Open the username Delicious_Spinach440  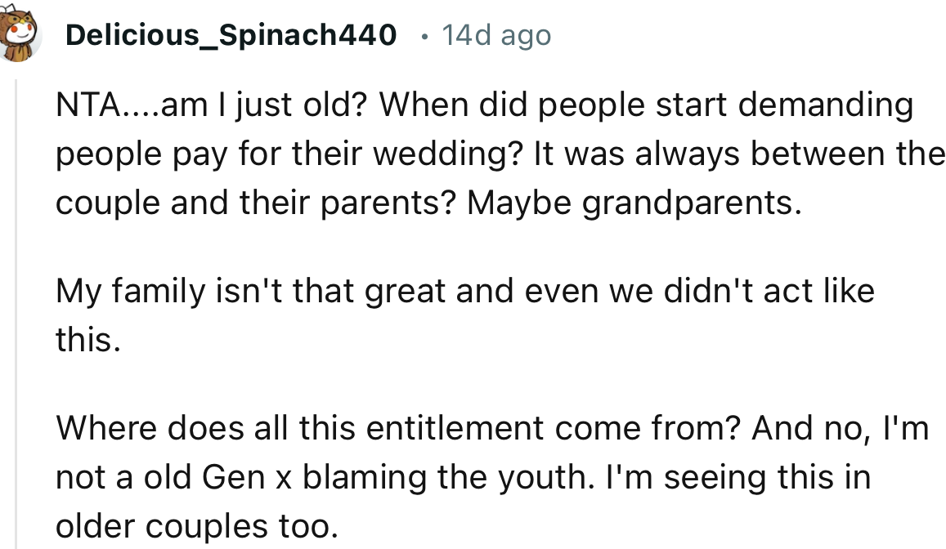(231, 35)
